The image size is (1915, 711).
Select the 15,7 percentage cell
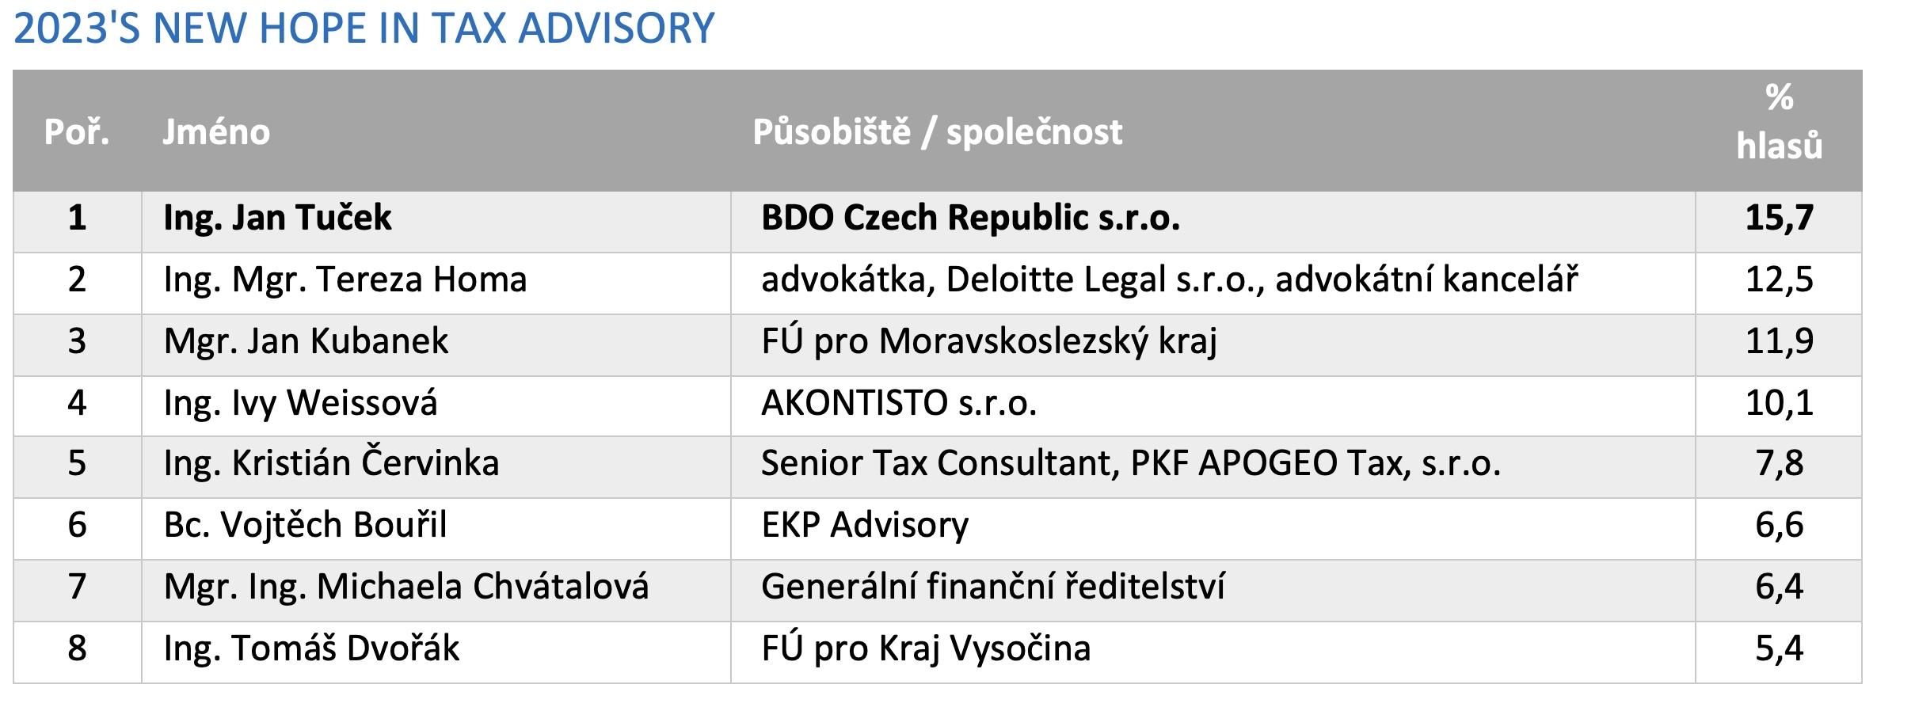1779,219
